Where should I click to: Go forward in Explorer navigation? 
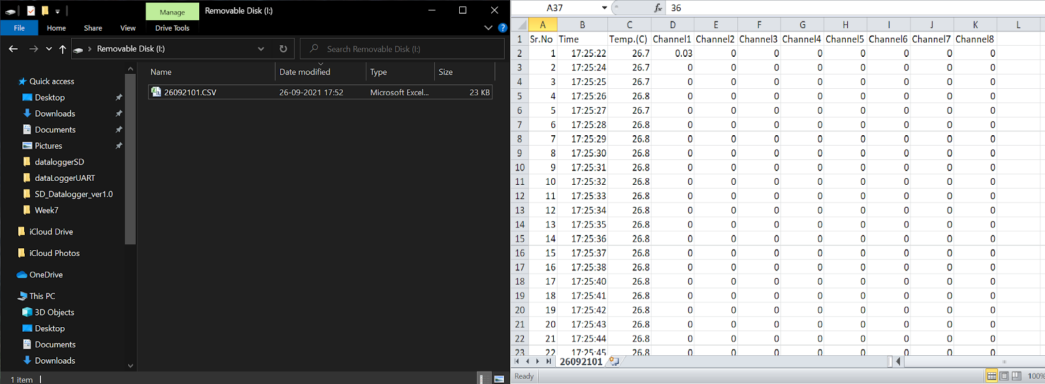(x=33, y=49)
